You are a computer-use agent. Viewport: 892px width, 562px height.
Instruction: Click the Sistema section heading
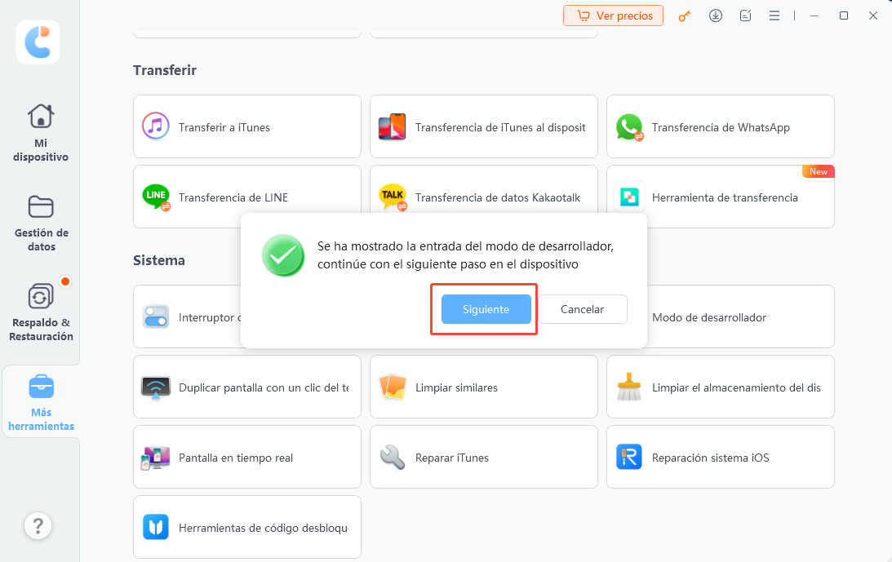click(158, 260)
